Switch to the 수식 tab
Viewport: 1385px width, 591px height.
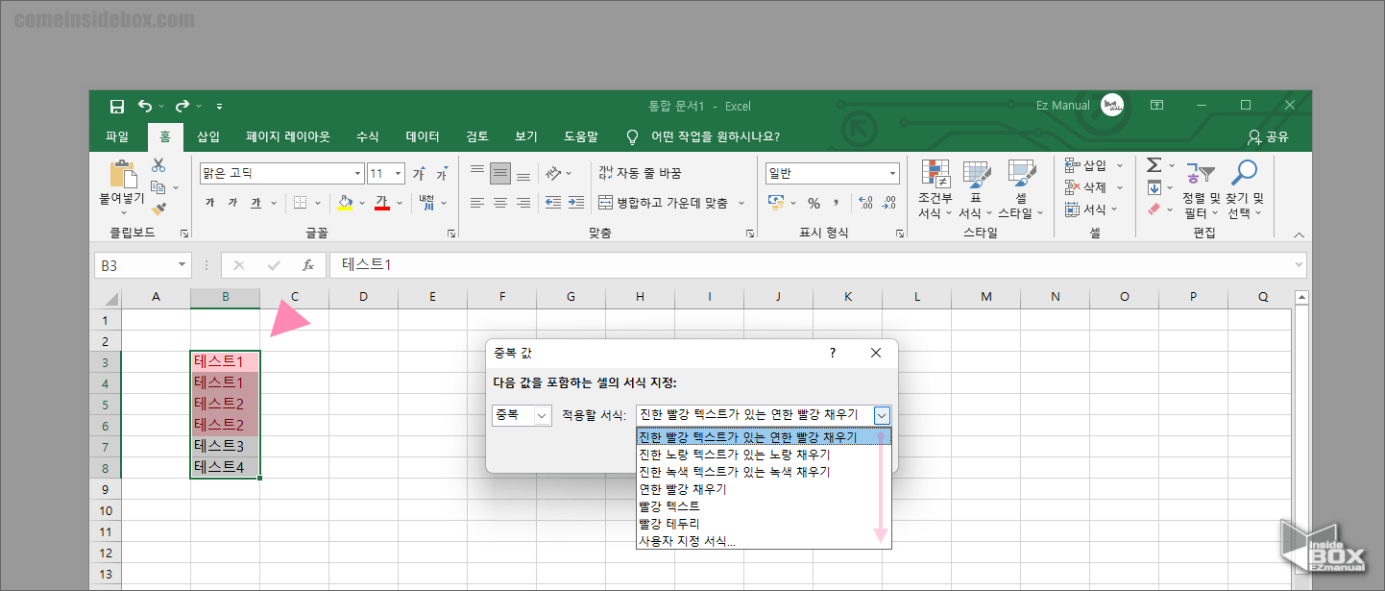368,136
